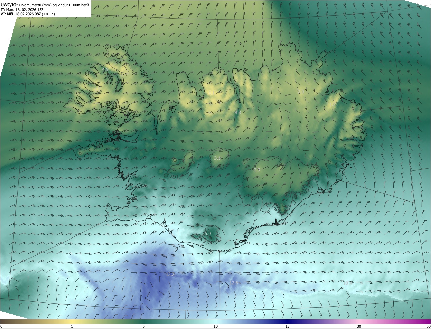Click the 5.0 value near the south coast
The image size is (431, 329).
[x=207, y=233]
